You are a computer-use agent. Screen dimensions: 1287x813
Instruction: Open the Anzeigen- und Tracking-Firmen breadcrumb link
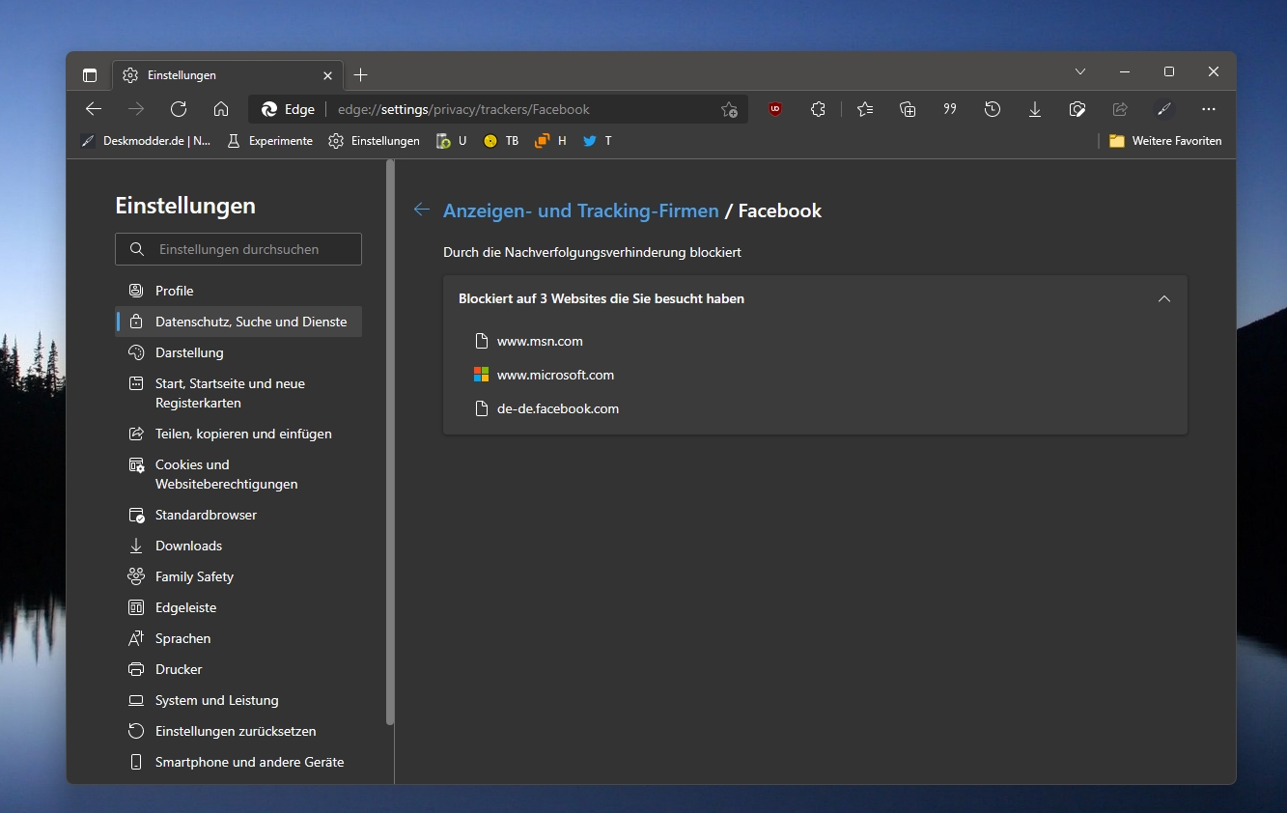pyautogui.click(x=581, y=210)
